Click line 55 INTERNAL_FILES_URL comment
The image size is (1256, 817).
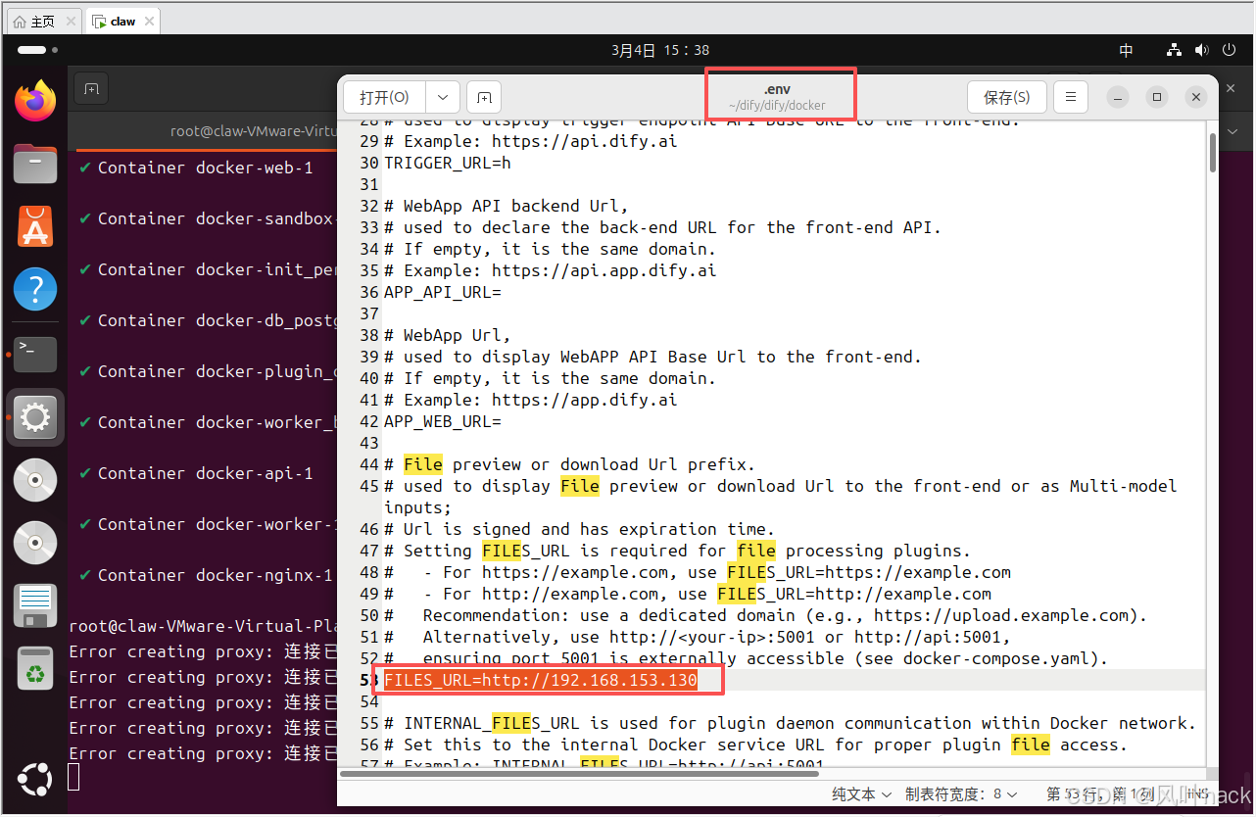pyautogui.click(x=790, y=723)
